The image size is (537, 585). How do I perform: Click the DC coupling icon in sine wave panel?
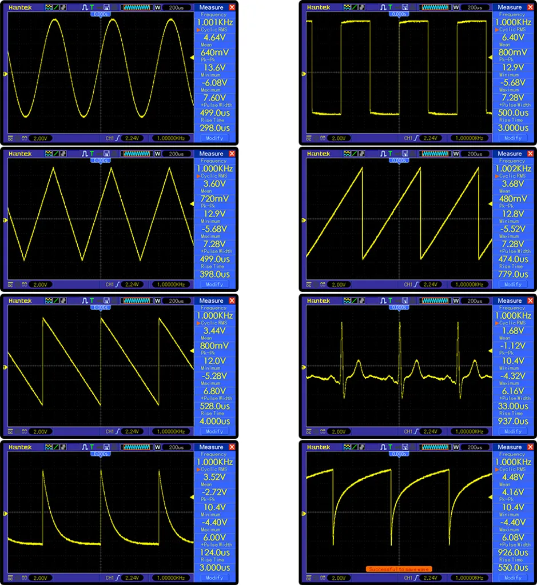pos(10,138)
